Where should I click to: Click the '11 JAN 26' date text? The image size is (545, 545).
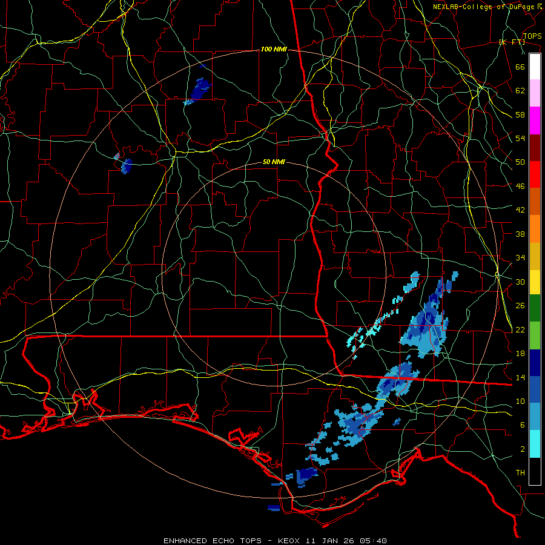(x=331, y=541)
